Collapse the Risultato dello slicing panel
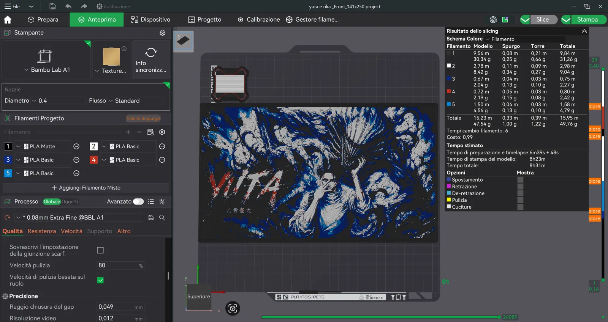608x322 pixels. [x=584, y=31]
